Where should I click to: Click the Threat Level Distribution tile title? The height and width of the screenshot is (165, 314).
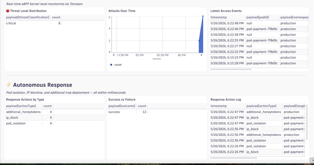(x=28, y=11)
